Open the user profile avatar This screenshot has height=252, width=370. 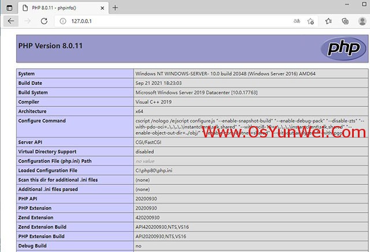pyautogui.click(x=362, y=21)
